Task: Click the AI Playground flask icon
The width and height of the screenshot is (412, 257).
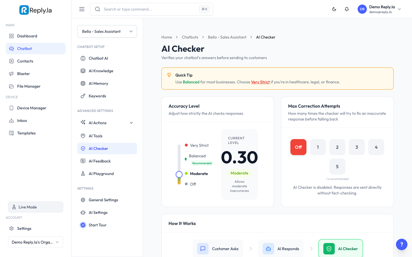Action: (x=83, y=174)
